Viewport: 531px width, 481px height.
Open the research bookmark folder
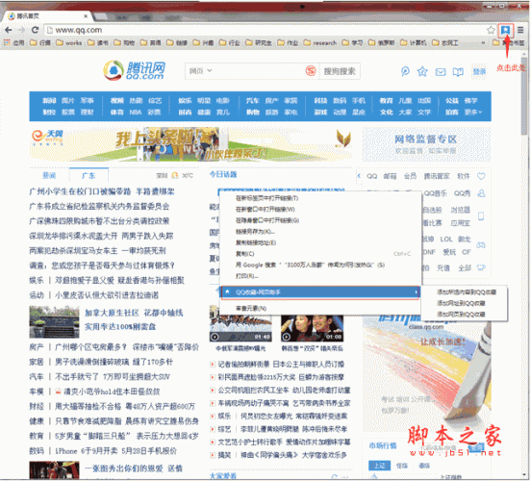320,42
